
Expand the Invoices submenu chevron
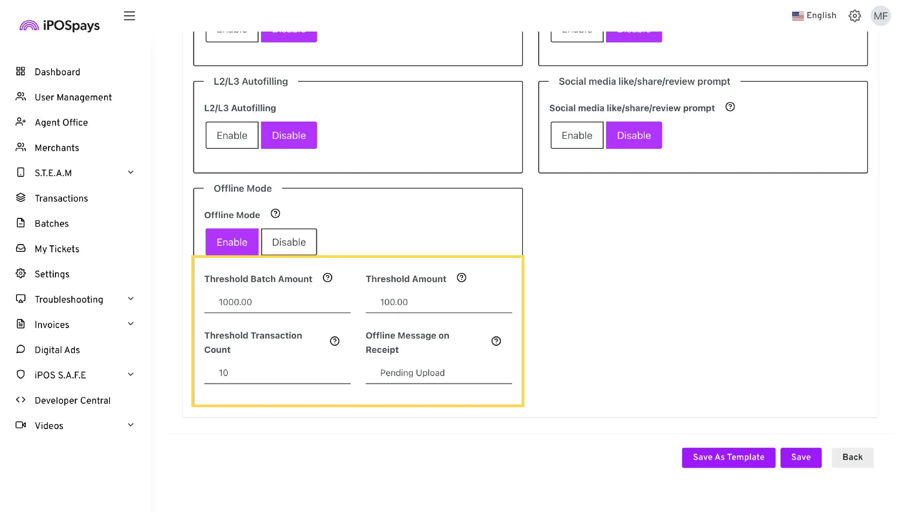pos(131,324)
